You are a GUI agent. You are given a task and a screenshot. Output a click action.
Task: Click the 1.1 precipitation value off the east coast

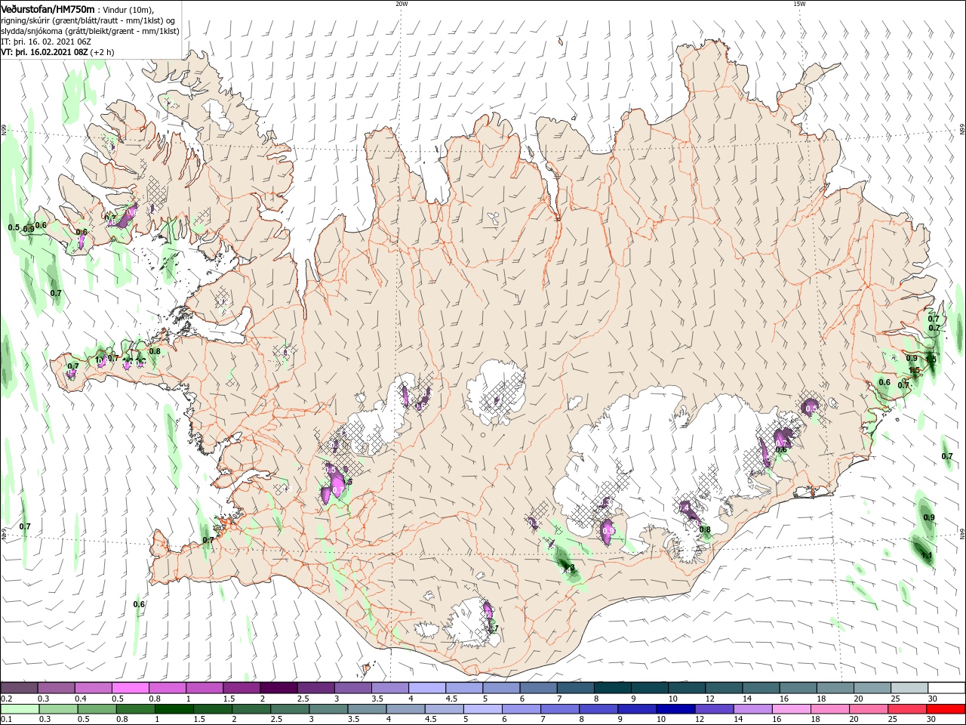pos(927,556)
